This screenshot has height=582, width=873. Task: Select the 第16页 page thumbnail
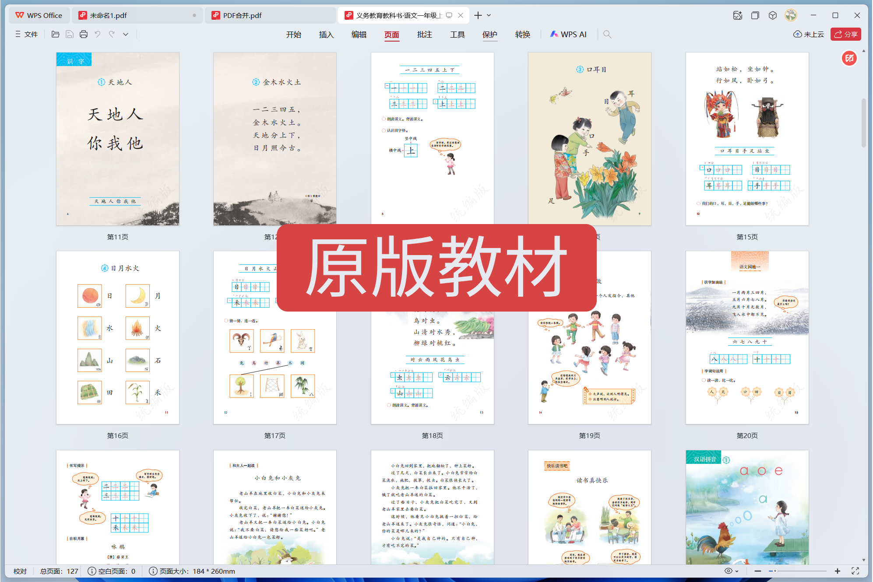point(117,337)
